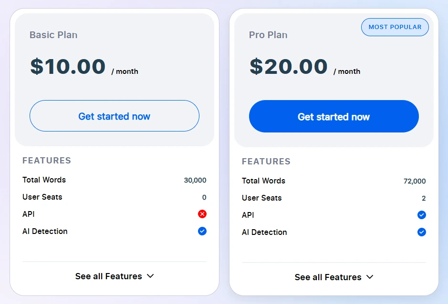Screen dimensions: 448x304
Task: Select the Pro Plan title
Action: click(268, 35)
